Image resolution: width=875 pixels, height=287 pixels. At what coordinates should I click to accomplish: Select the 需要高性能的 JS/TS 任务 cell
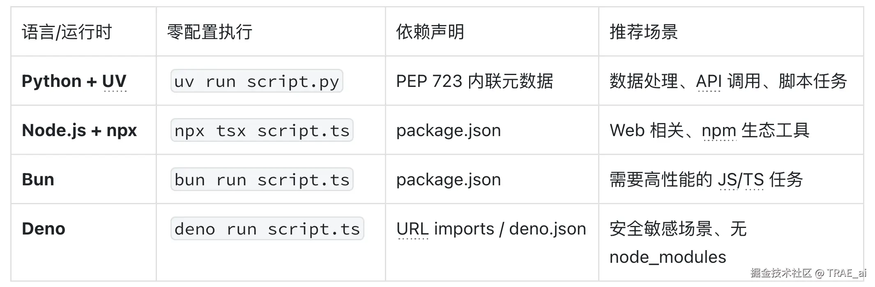coord(706,180)
